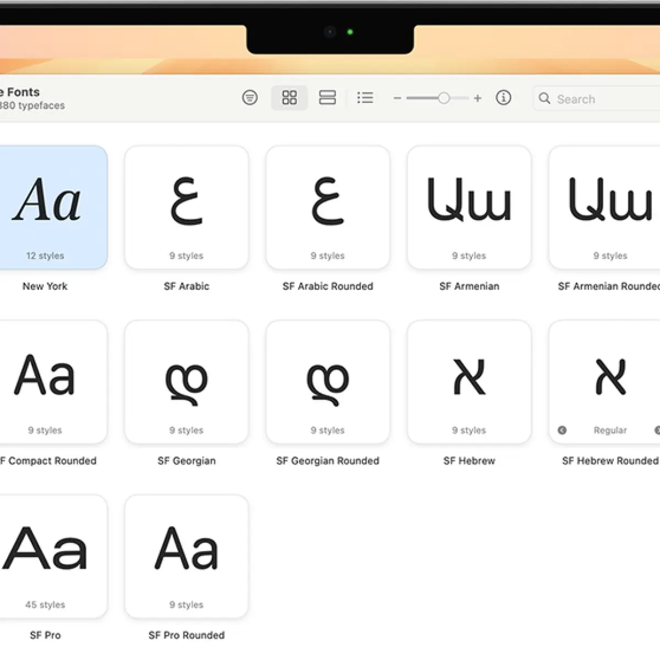Open the filter options icon
Viewport: 660px width, 660px height.
coord(250,98)
